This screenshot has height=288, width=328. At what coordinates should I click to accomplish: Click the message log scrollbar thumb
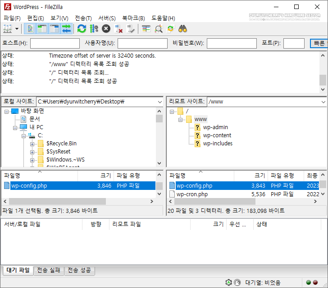pos(323,80)
